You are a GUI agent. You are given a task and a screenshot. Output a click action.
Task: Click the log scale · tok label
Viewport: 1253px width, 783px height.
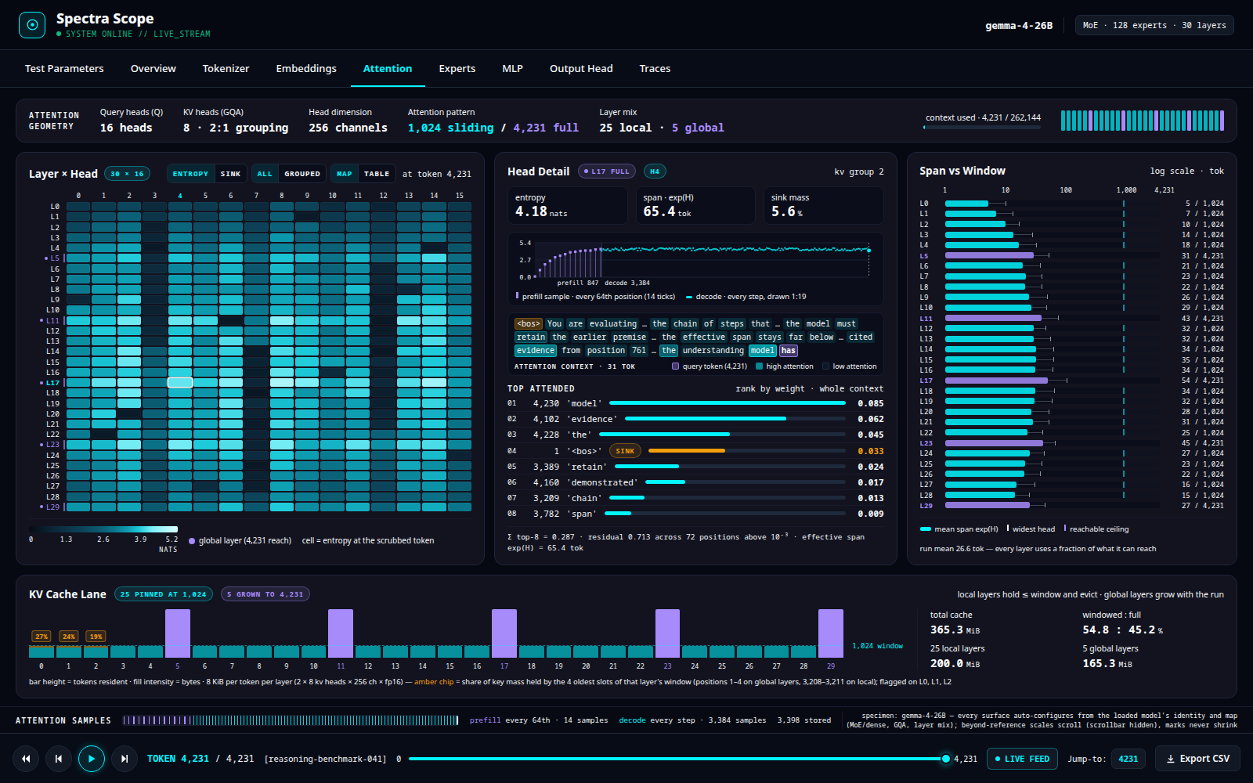1186,171
